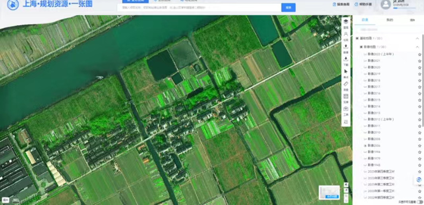424x205 pixels.
Task: Favorite the 2023年第四季度卫片 layer with its star
Action: click(x=420, y=172)
